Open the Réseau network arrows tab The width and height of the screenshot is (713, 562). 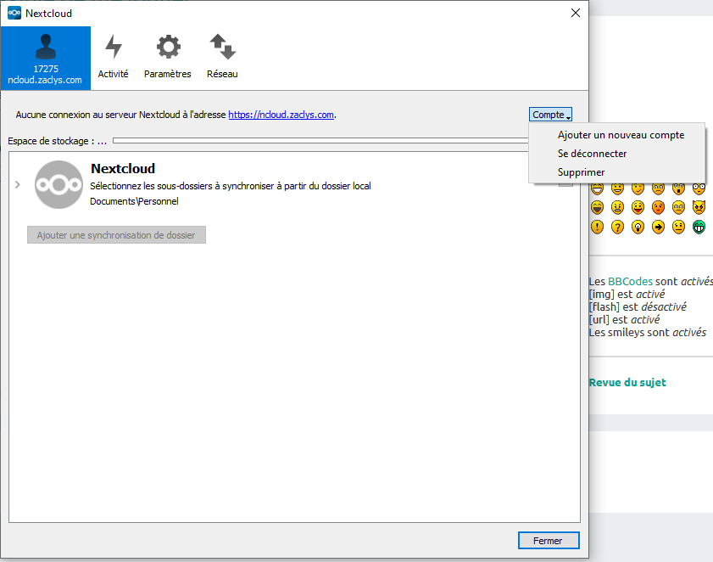[x=222, y=58]
